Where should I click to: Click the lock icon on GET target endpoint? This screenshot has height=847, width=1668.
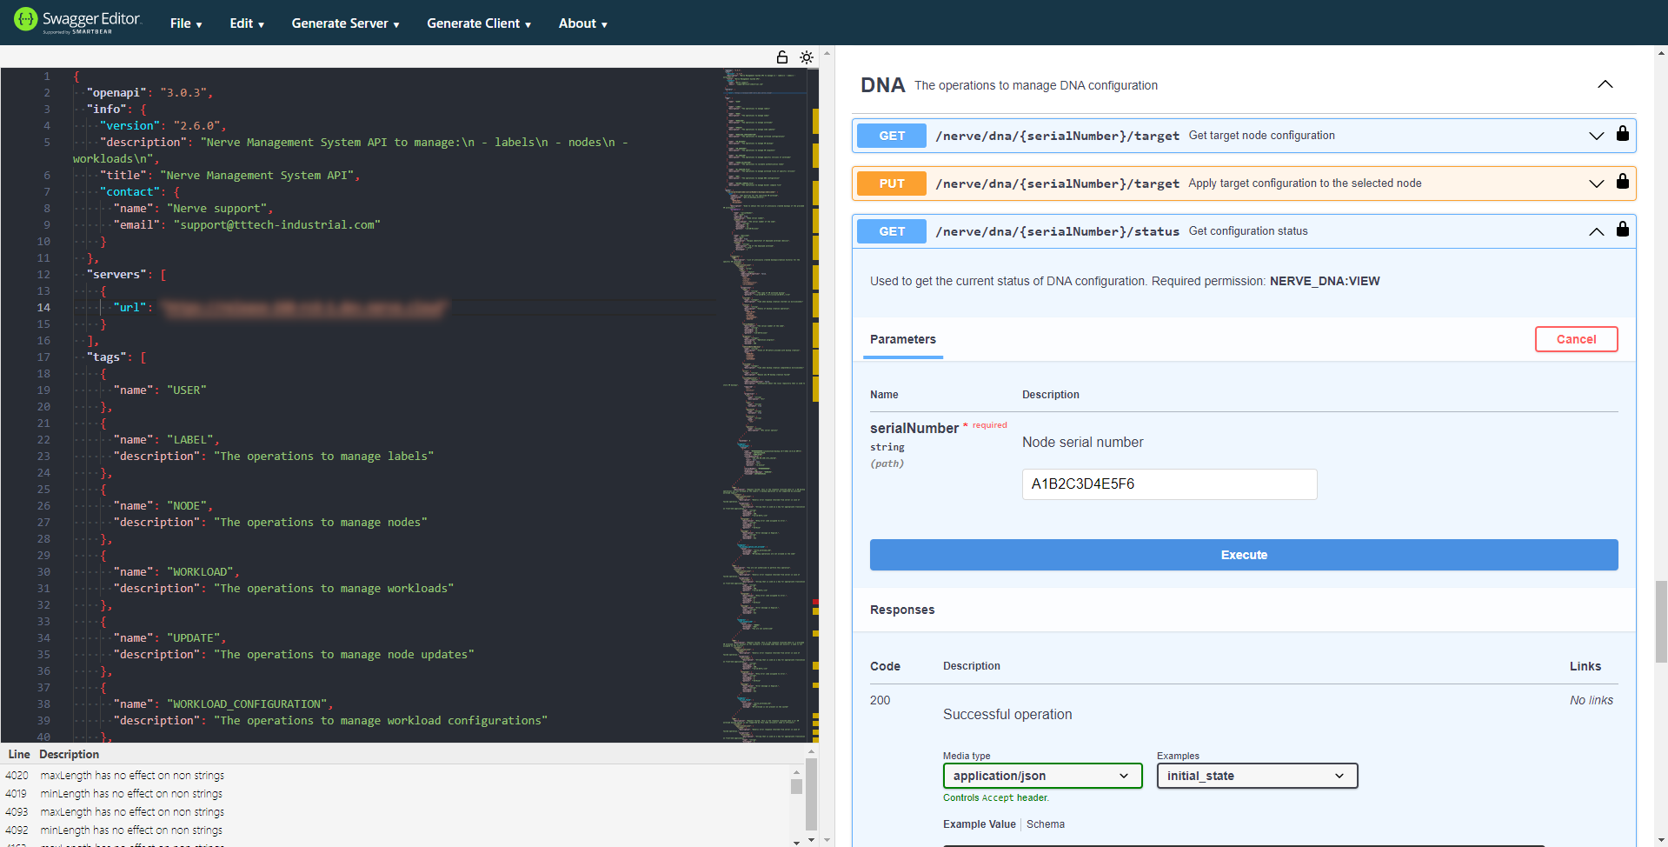1622,134
